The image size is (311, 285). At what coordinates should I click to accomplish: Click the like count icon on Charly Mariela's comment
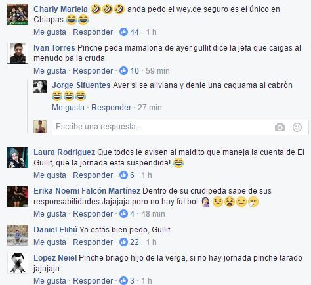[x=123, y=32]
